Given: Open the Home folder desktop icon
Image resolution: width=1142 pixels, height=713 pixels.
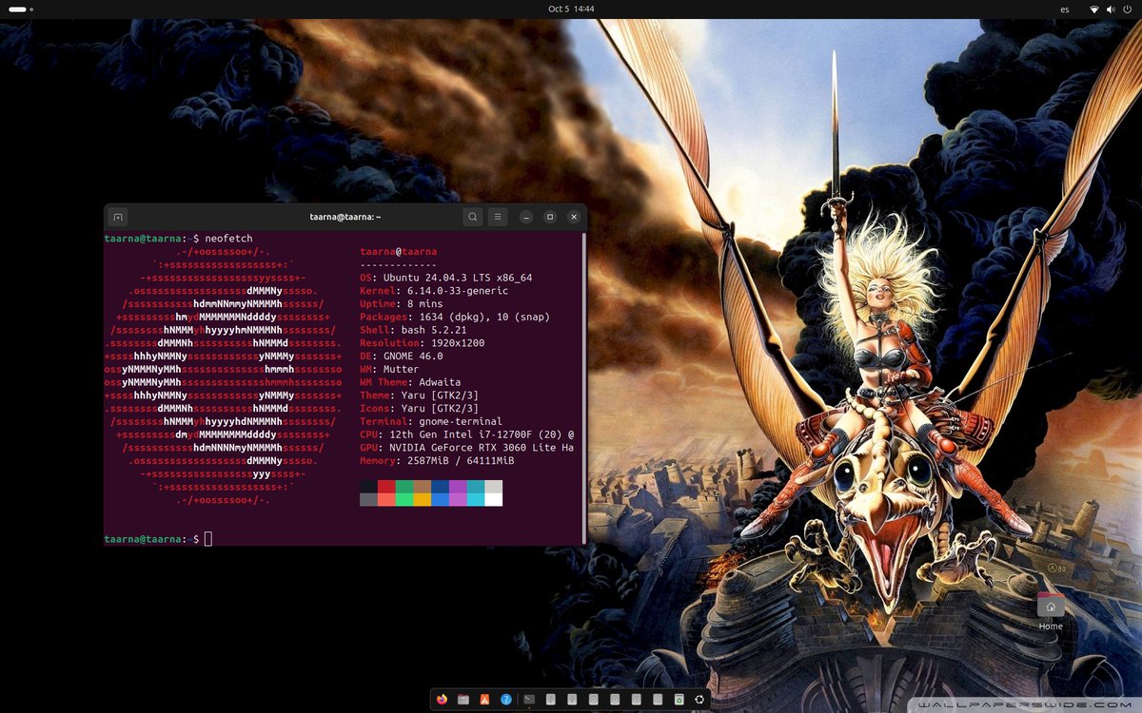Looking at the screenshot, I should tap(1051, 610).
